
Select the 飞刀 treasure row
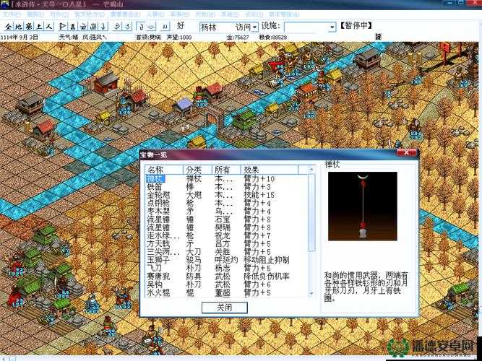(226, 268)
